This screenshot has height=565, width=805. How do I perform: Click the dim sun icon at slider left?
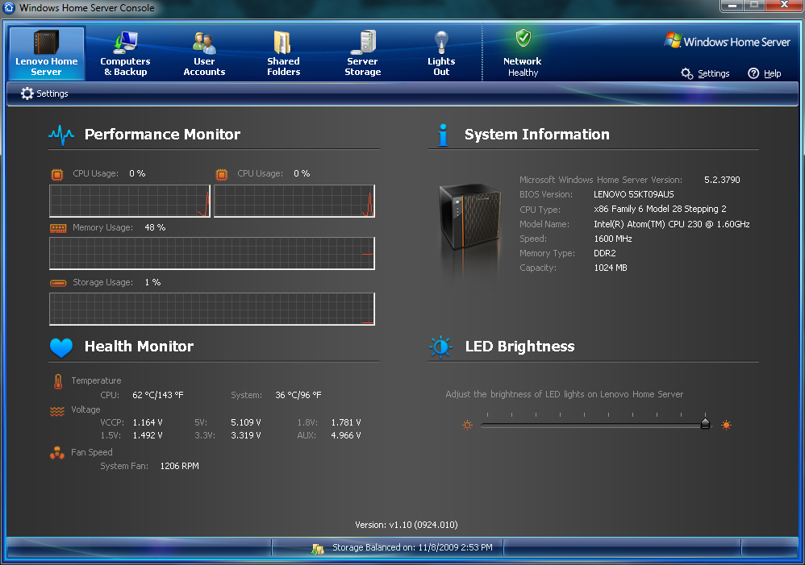(x=467, y=425)
